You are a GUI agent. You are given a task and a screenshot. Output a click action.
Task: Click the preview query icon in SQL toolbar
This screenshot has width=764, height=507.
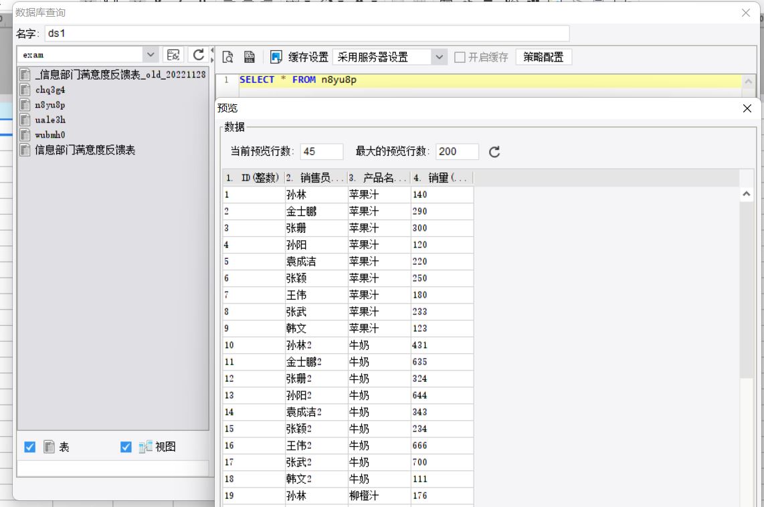(227, 57)
